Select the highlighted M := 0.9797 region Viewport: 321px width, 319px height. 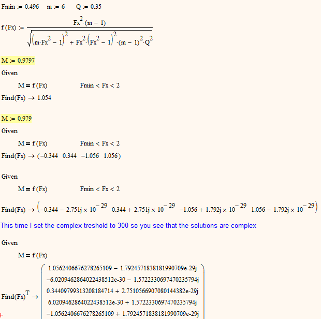(18, 61)
